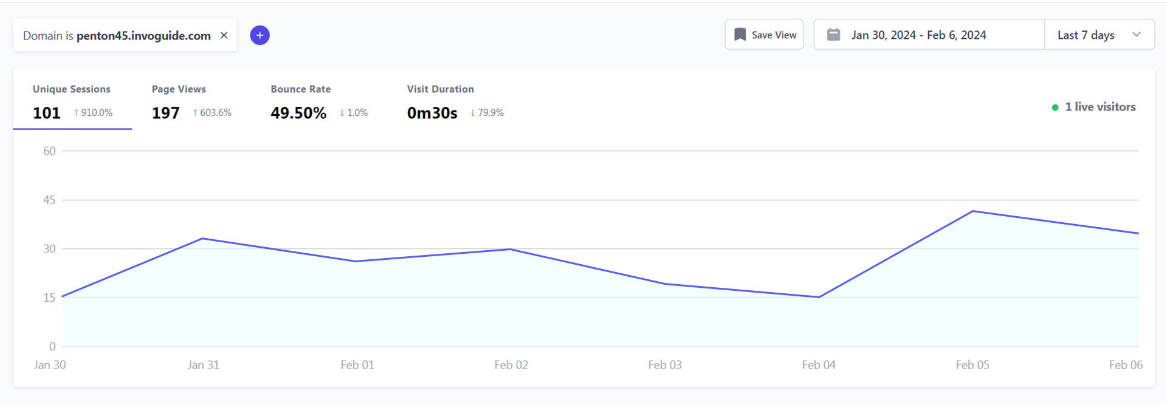Remove the penton45.invoguide.com domain filter
This screenshot has width=1167, height=405.
tap(224, 35)
